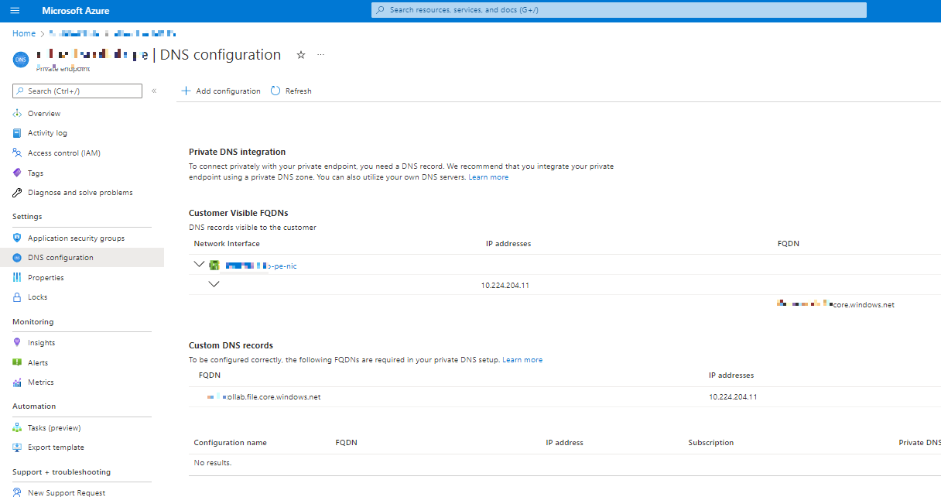Click the Refresh button label
The height and width of the screenshot is (504, 941).
[299, 91]
